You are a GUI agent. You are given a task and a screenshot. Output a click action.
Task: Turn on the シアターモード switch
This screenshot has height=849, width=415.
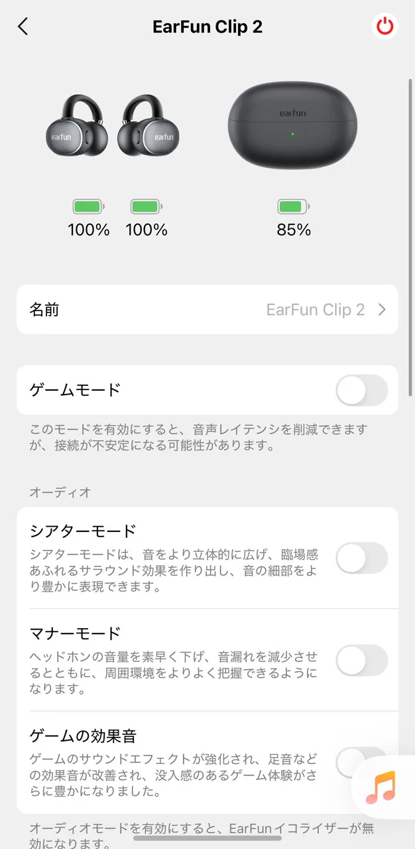tap(361, 558)
